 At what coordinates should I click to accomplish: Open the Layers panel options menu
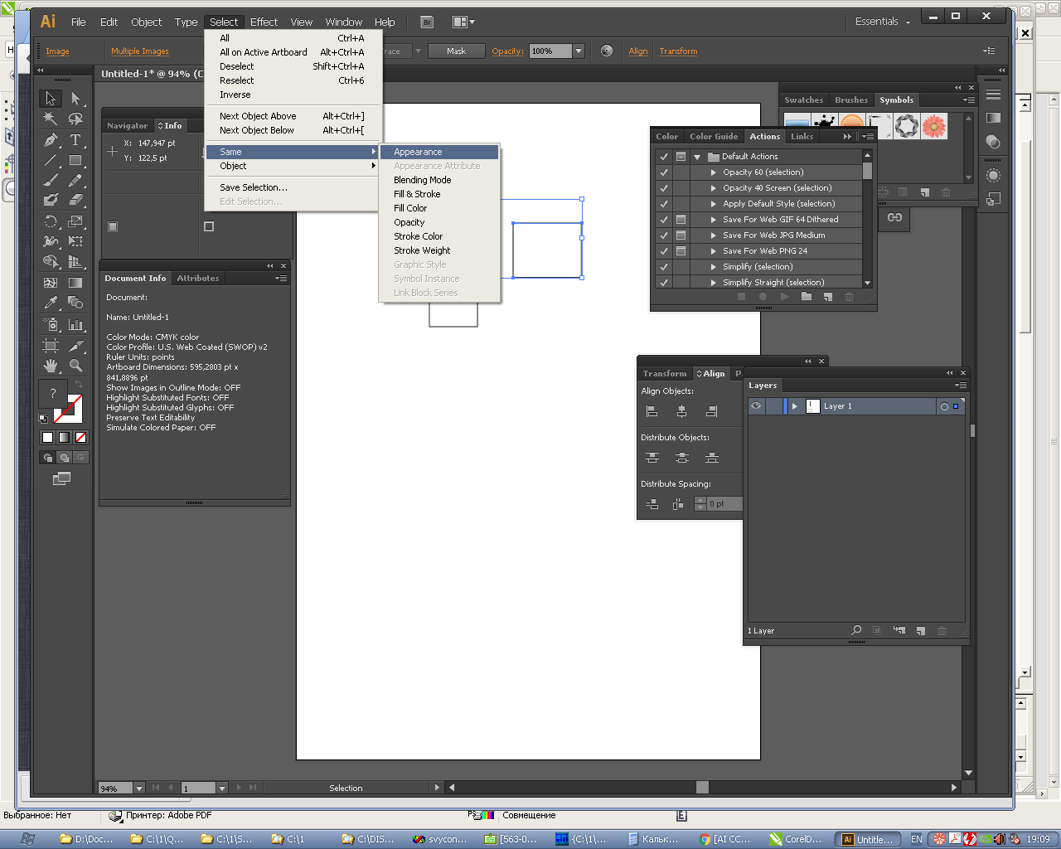tap(960, 385)
